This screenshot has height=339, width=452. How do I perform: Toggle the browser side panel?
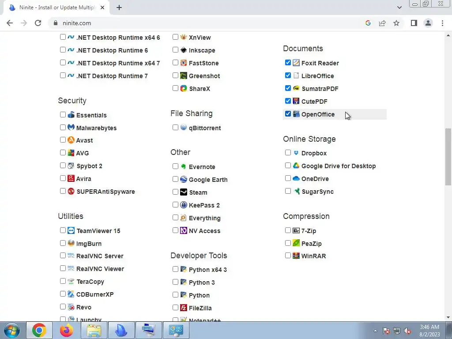[414, 23]
